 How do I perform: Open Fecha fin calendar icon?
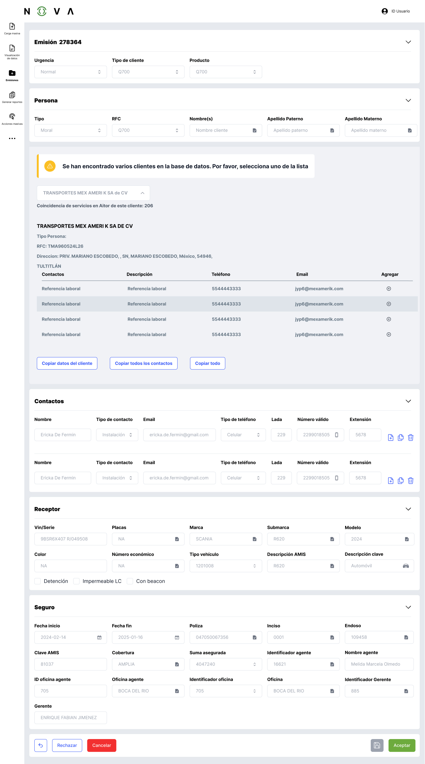[x=177, y=637]
